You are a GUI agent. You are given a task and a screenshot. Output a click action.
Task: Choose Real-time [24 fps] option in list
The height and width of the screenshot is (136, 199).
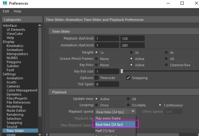tap(115, 124)
